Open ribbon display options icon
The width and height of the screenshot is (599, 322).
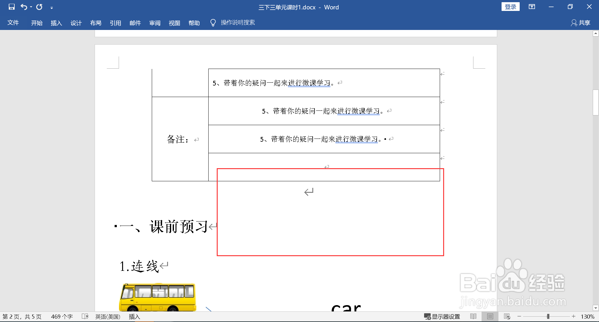(x=532, y=7)
